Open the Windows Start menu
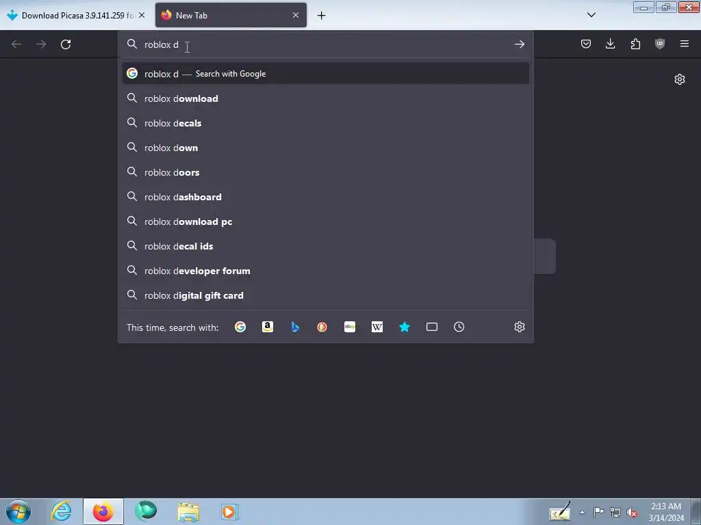 (18, 511)
